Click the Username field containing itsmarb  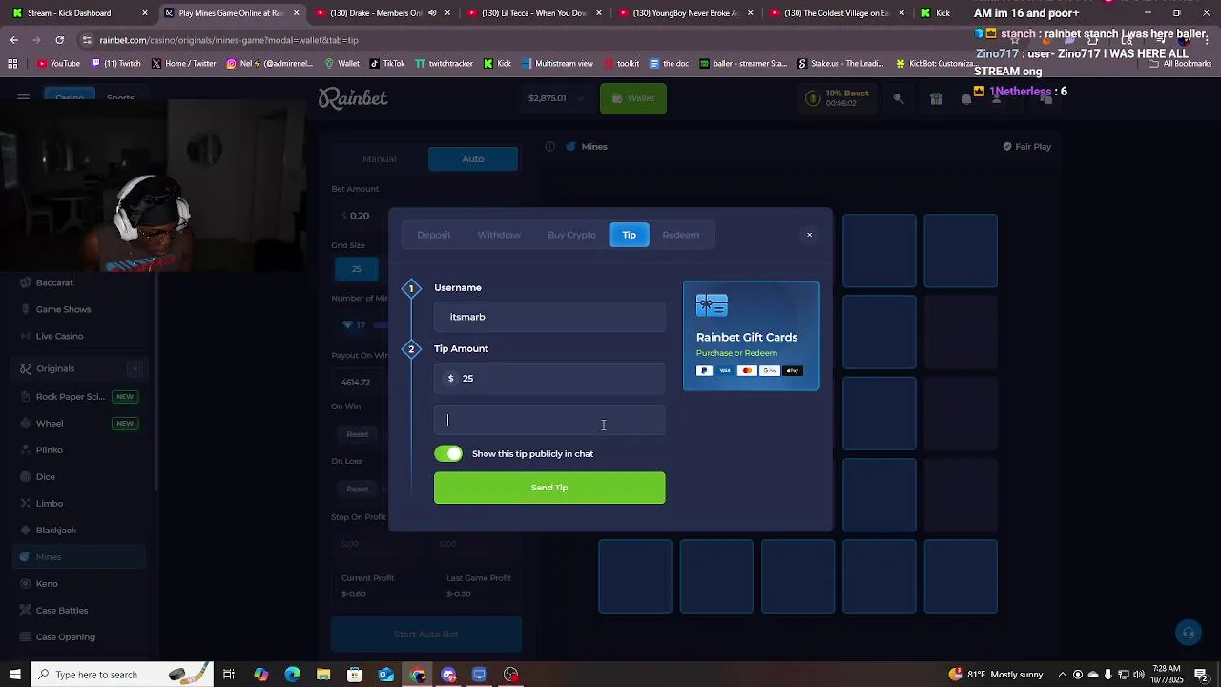[x=549, y=317]
